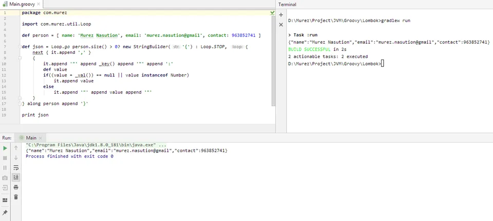Viewport: 493px width, 221px height.
Task: Click 'package com.murez' on line 1
Action: point(44,13)
